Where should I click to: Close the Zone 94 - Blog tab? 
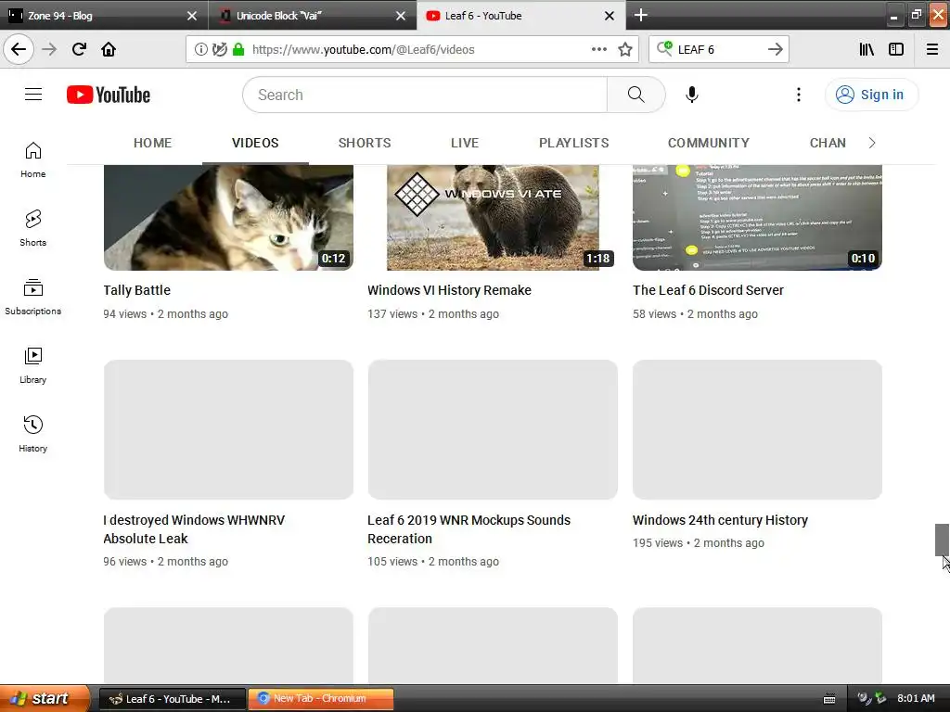pyautogui.click(x=191, y=16)
